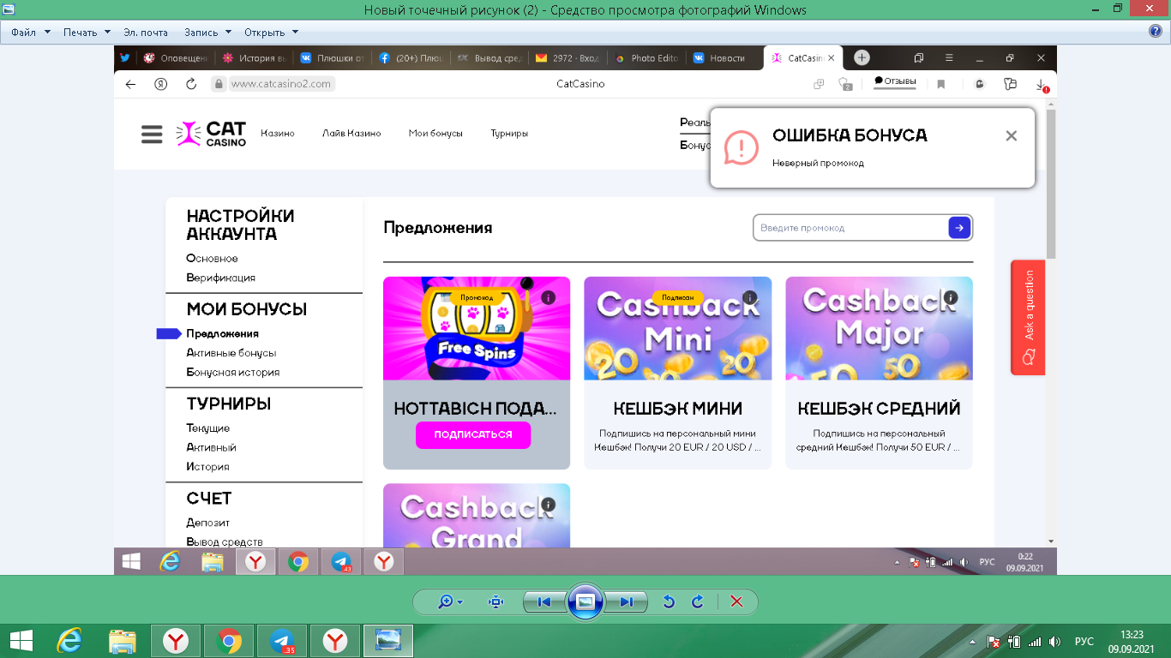
Task: Switch to the Photo Edito browser tab
Action: 646,58
